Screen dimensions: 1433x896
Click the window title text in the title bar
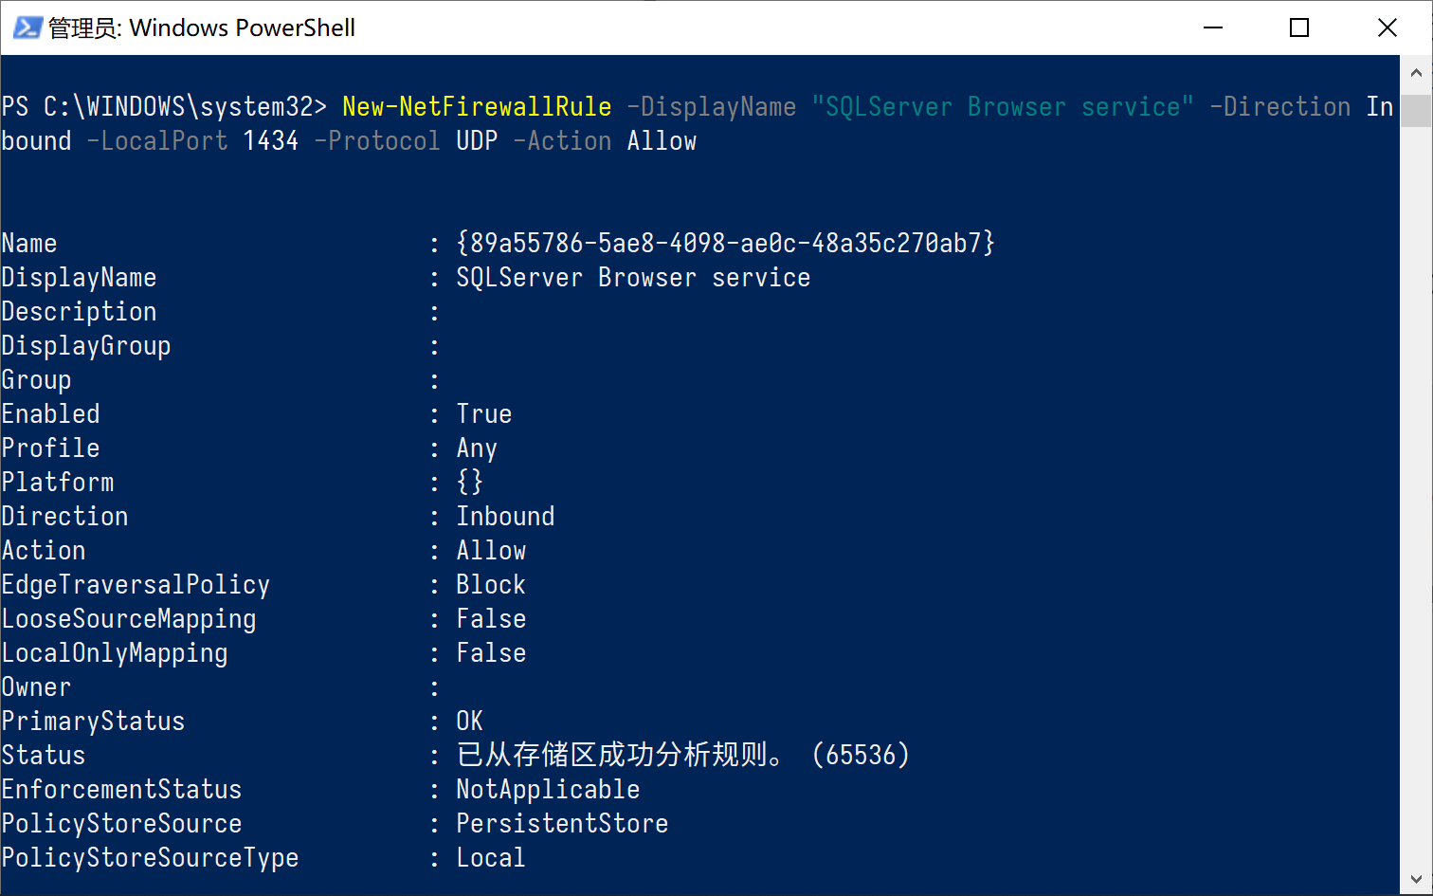coord(202,27)
